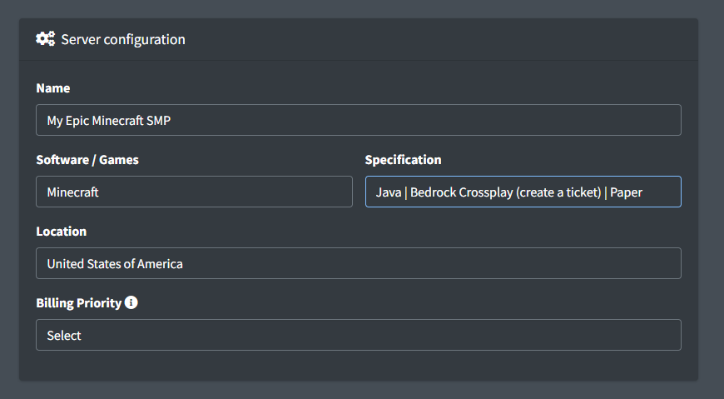Screen dimensions: 724x399
Task: Click the Name field label
Action: point(53,88)
